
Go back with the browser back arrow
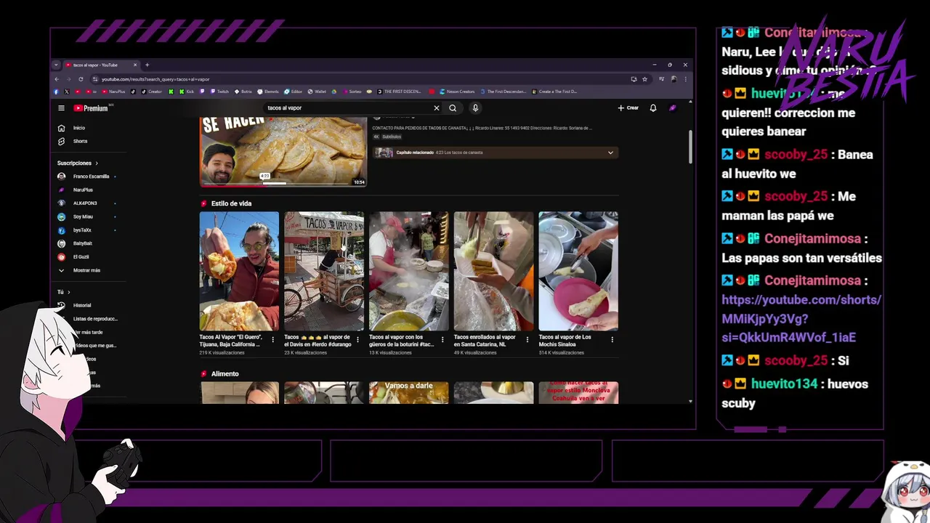click(x=57, y=79)
